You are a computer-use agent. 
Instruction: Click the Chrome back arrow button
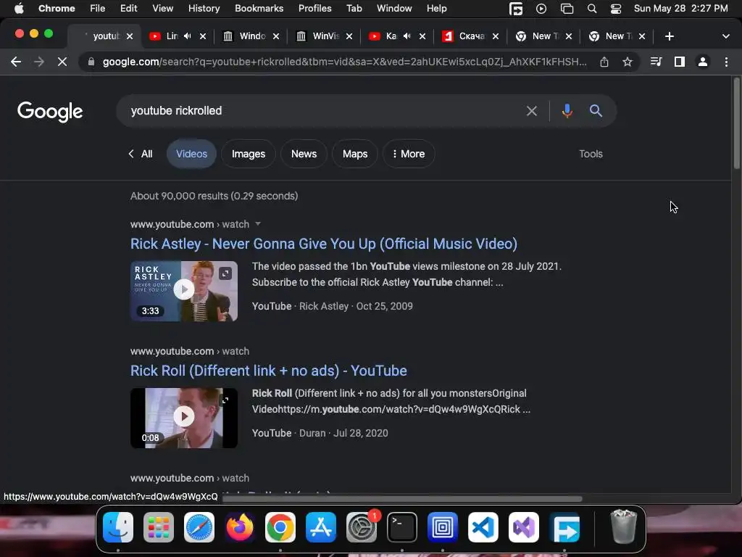[16, 62]
